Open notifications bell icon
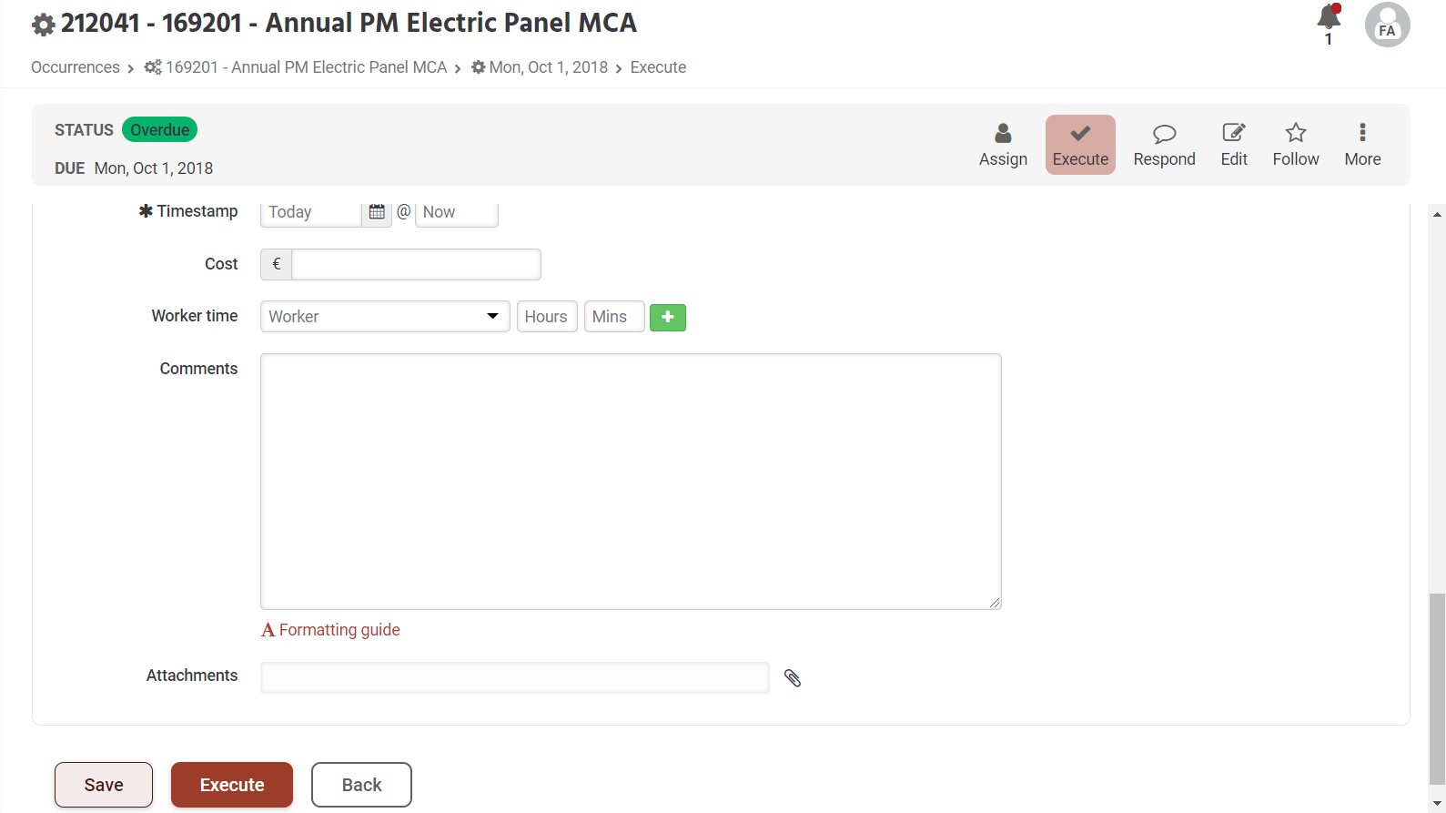 [x=1329, y=17]
